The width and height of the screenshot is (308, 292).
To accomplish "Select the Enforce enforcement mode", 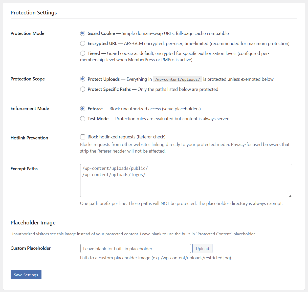I will click(x=83, y=109).
